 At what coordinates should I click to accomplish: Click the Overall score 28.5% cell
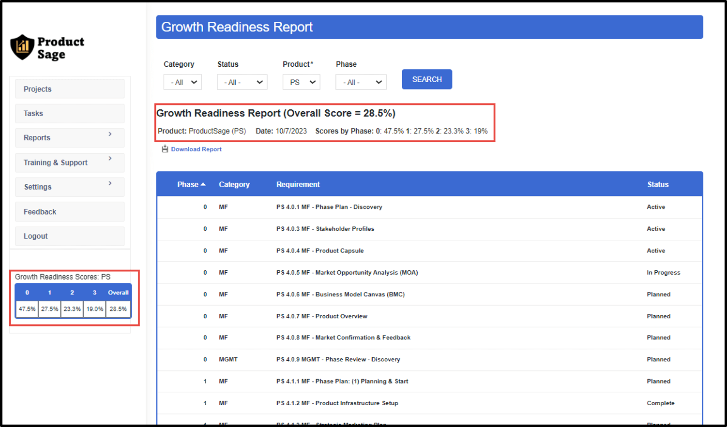[118, 309]
